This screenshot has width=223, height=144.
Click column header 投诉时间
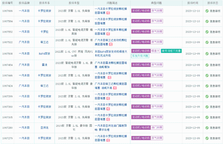click(193, 3)
